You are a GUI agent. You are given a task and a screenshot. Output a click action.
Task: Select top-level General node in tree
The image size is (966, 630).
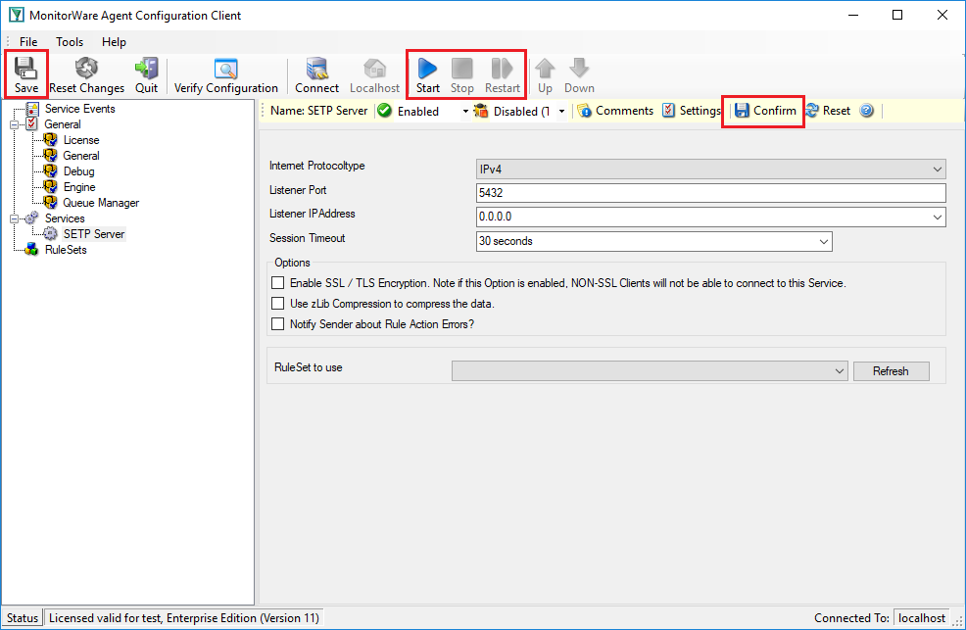(63, 124)
